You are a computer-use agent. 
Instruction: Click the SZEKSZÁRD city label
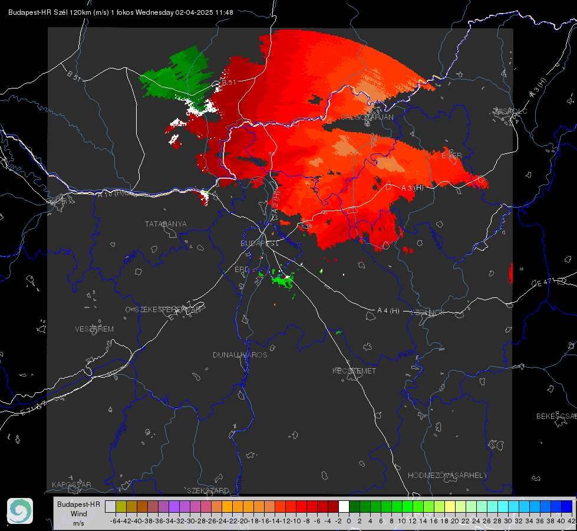click(208, 490)
